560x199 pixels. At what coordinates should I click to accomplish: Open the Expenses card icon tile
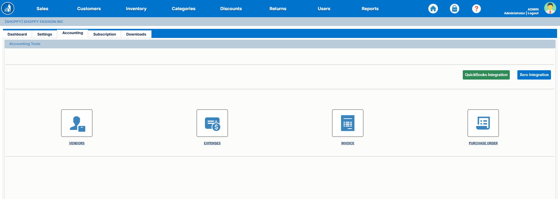tap(212, 123)
